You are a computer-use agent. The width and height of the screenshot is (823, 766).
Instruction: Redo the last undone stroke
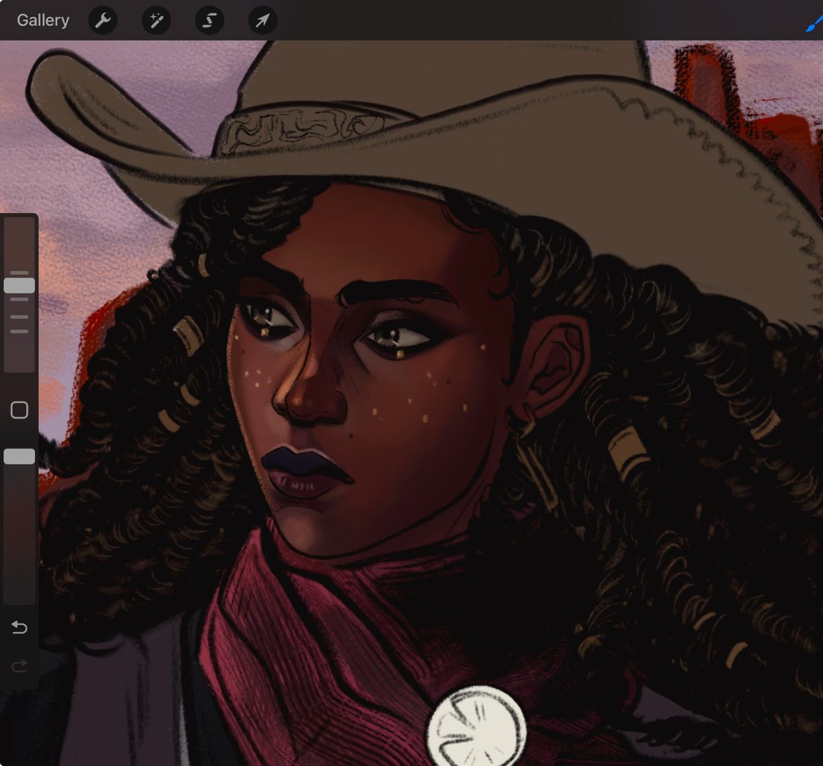pos(19,665)
